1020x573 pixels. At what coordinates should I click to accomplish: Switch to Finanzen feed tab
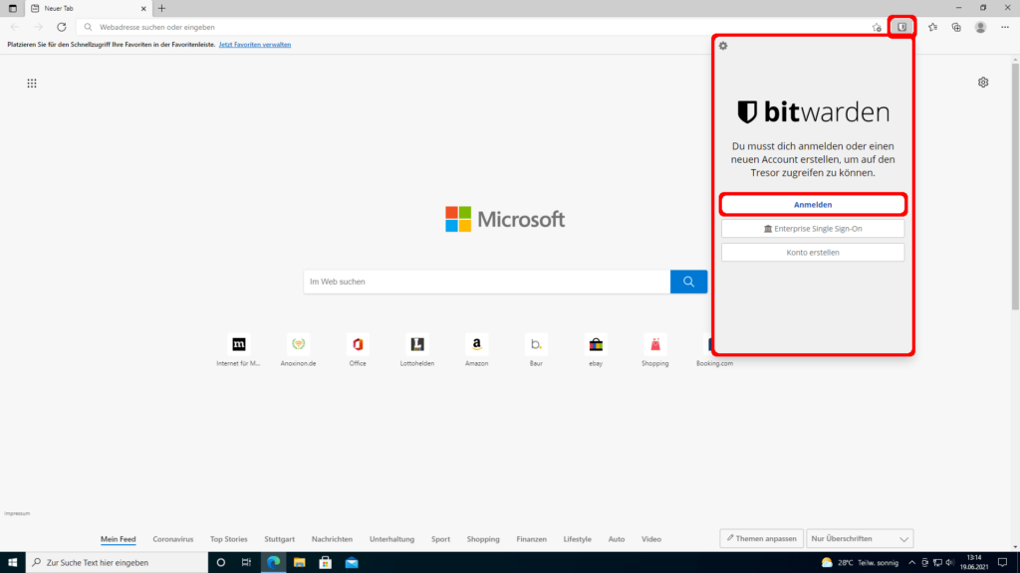[x=532, y=539]
